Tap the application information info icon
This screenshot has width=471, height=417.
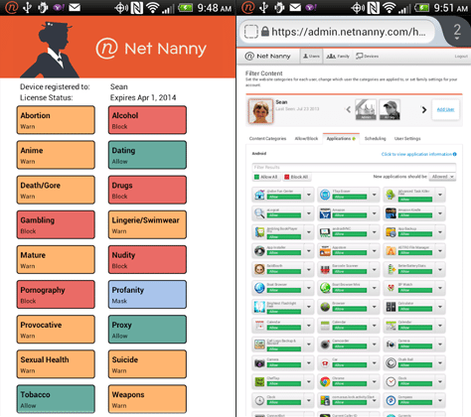tap(455, 154)
